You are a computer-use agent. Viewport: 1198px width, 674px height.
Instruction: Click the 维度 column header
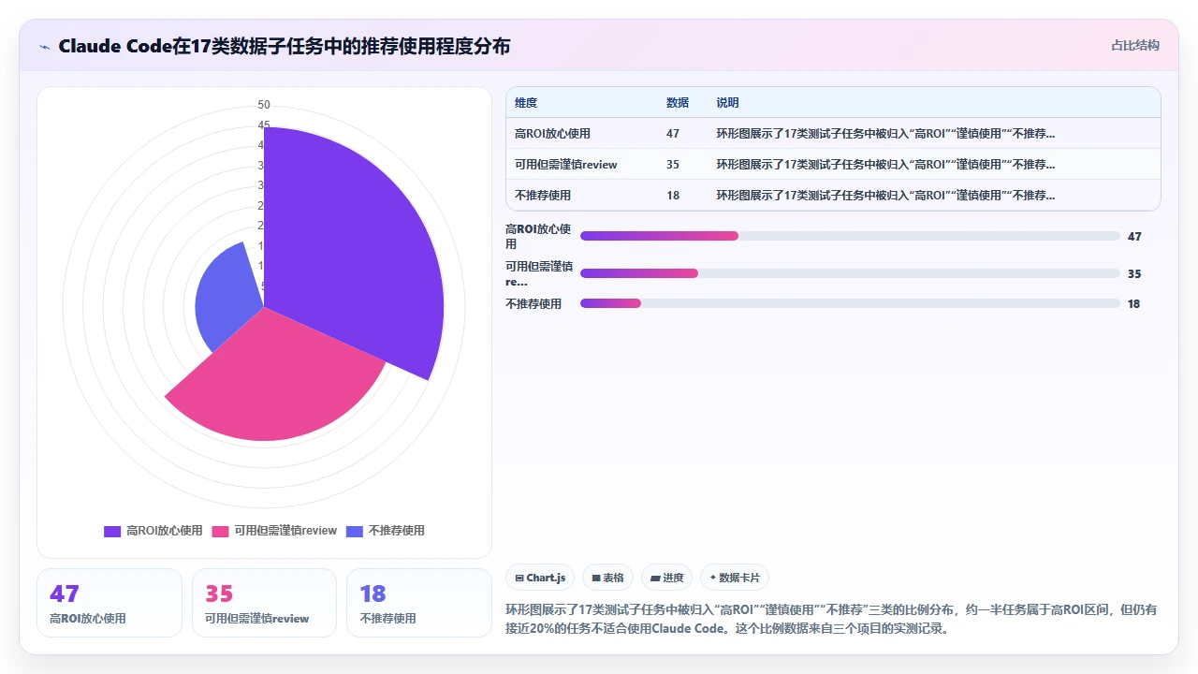pyautogui.click(x=526, y=103)
